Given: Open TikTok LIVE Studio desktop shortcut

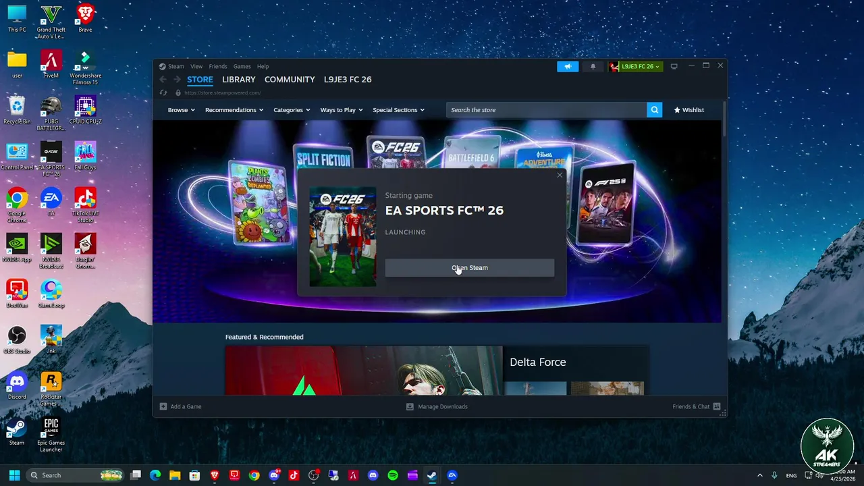Looking at the screenshot, I should tap(85, 205).
